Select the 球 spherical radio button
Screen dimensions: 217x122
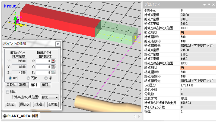tap(46, 78)
